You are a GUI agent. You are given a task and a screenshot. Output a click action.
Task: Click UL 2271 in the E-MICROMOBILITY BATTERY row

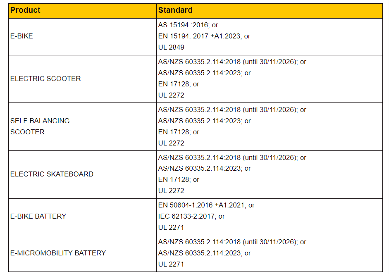(x=171, y=264)
